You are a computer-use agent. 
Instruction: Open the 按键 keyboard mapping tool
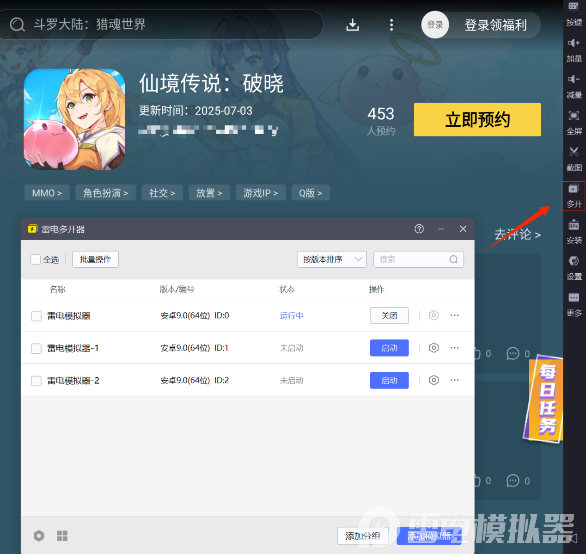pos(574,14)
